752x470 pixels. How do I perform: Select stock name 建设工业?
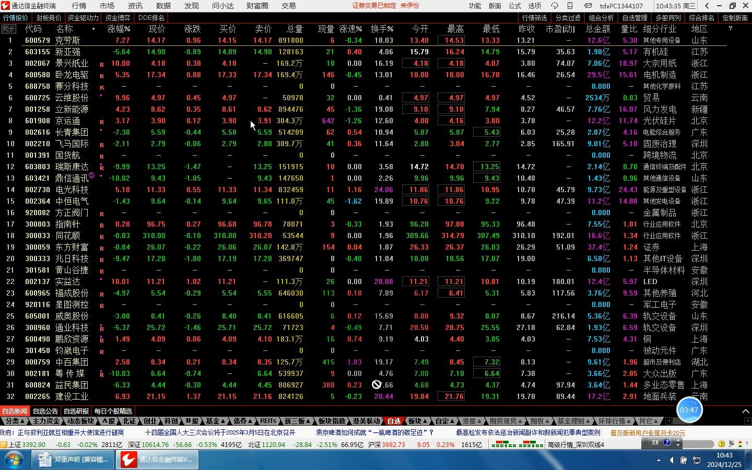coord(72,396)
